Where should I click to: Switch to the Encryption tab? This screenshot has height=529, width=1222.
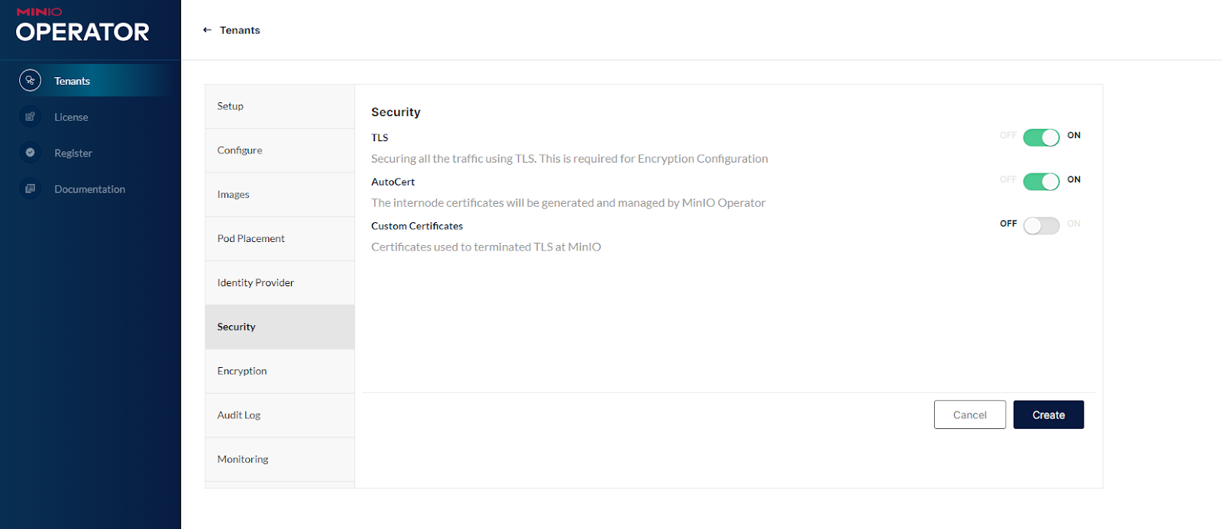[280, 371]
